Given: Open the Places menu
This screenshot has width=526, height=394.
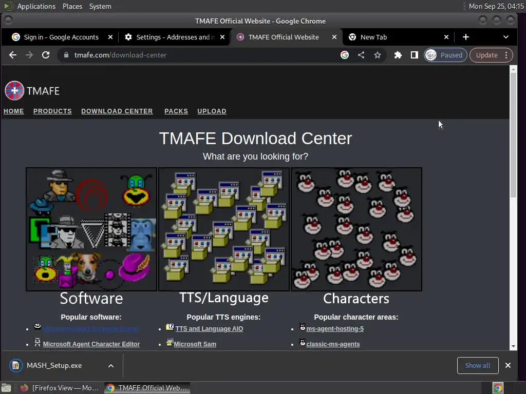Looking at the screenshot, I should pyautogui.click(x=72, y=6).
